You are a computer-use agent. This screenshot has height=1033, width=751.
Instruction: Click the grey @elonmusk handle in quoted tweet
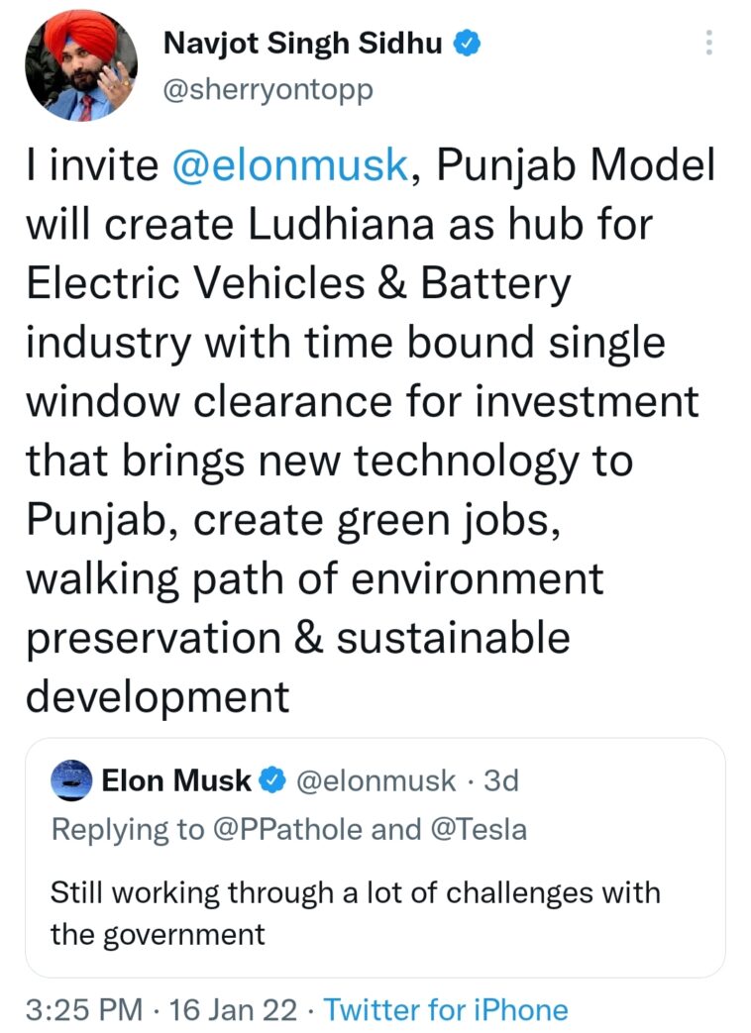click(376, 781)
